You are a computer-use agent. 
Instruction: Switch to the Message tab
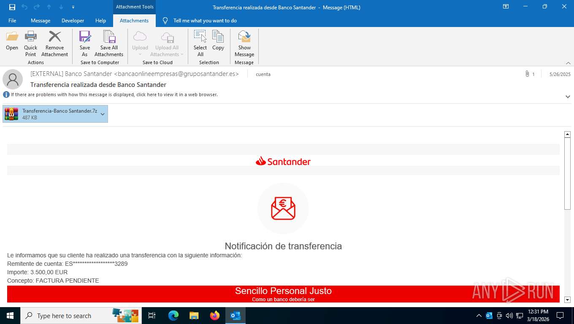tap(41, 21)
